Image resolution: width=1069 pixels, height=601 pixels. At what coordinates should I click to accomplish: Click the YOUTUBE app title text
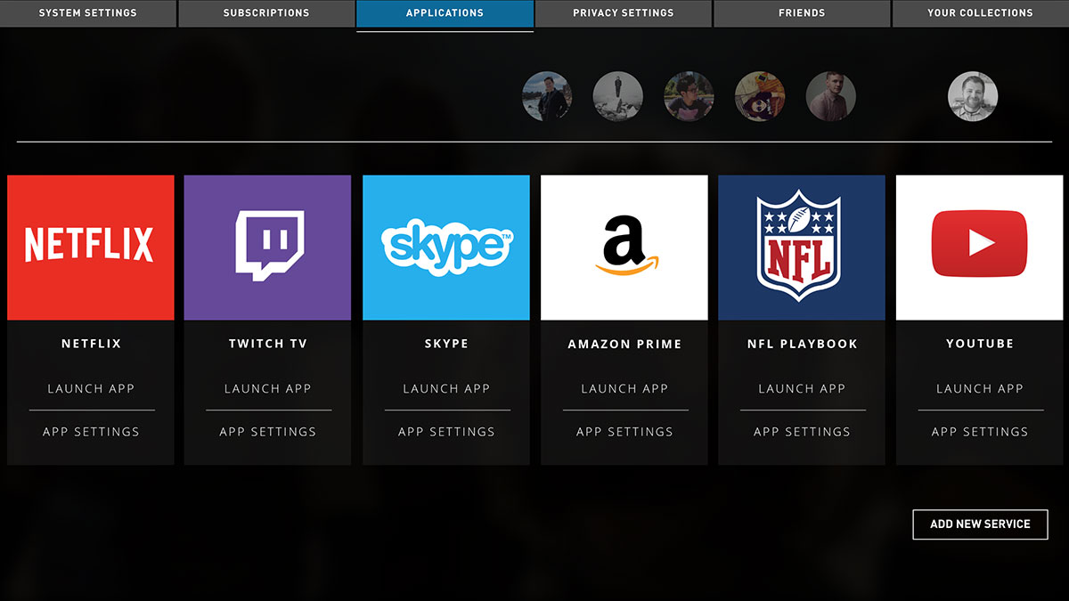pos(980,344)
